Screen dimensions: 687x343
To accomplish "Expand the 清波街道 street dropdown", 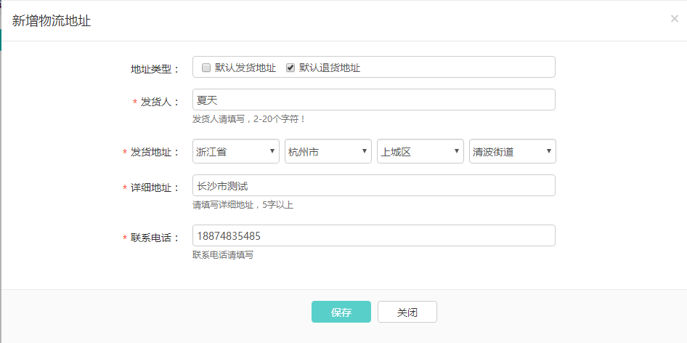I will [513, 151].
